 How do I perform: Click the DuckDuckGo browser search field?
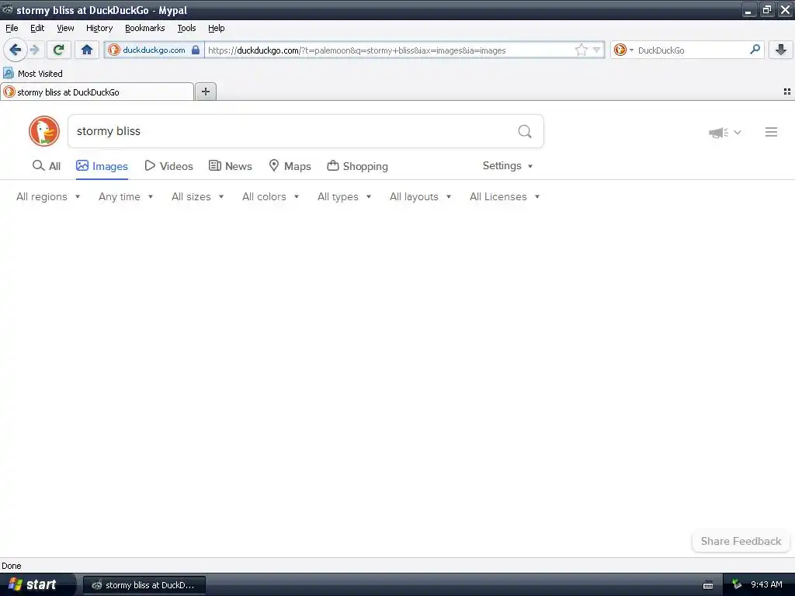point(689,50)
